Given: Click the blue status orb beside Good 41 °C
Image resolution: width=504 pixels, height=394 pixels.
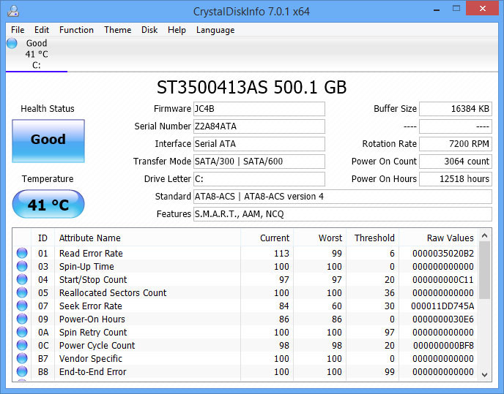Looking at the screenshot, I should [x=12, y=43].
